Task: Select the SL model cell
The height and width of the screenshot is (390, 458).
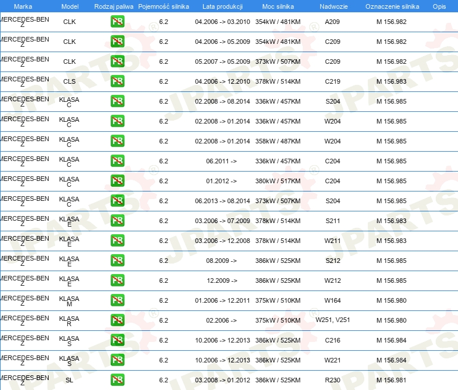Action: coord(70,380)
